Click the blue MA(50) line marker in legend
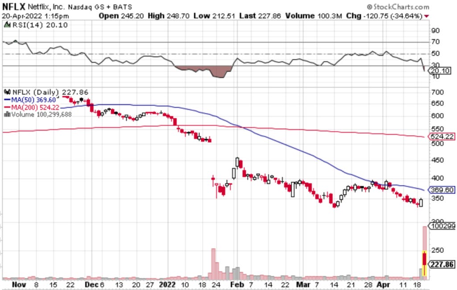This screenshot has width=457, height=290. tap(7, 99)
